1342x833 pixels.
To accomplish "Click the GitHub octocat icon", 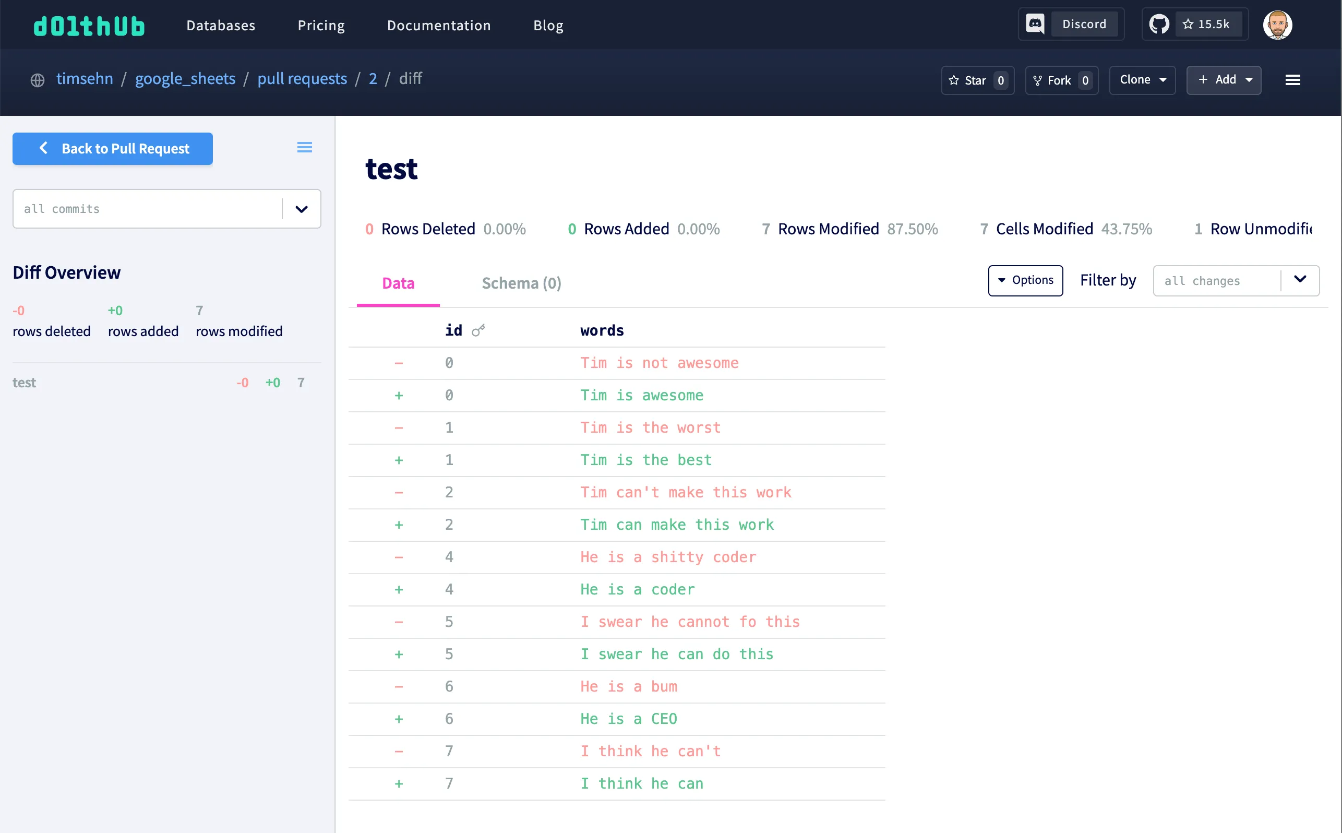I will click(1159, 24).
